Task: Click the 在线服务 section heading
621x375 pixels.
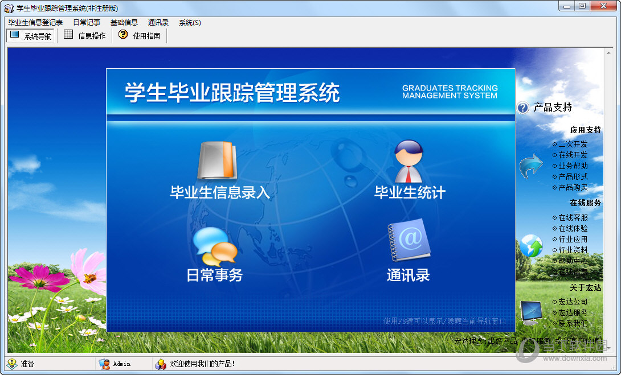Action: 585,203
